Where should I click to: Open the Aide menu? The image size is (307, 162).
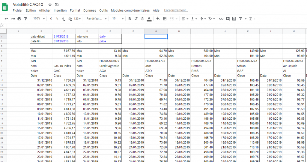pos(156,10)
